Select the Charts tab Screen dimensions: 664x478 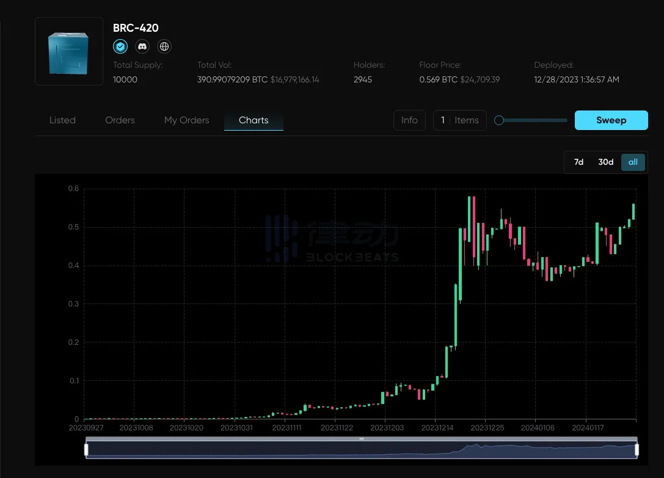point(254,120)
